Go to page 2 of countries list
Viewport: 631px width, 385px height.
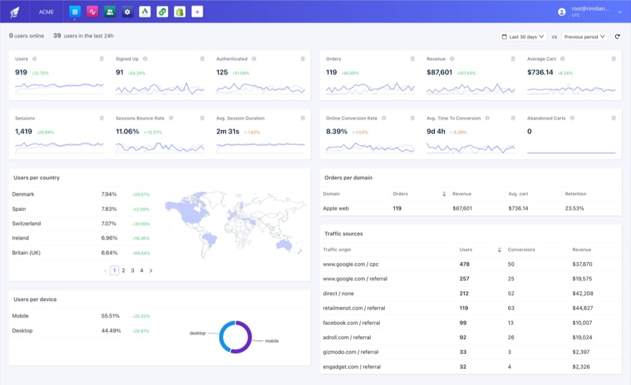pyautogui.click(x=123, y=270)
